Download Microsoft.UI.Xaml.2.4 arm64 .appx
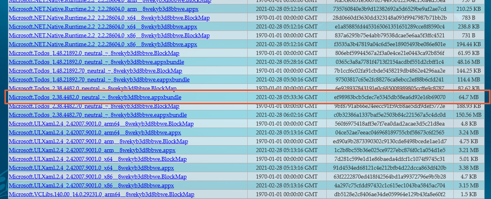The height and width of the screenshot is (199, 491). click(95, 132)
